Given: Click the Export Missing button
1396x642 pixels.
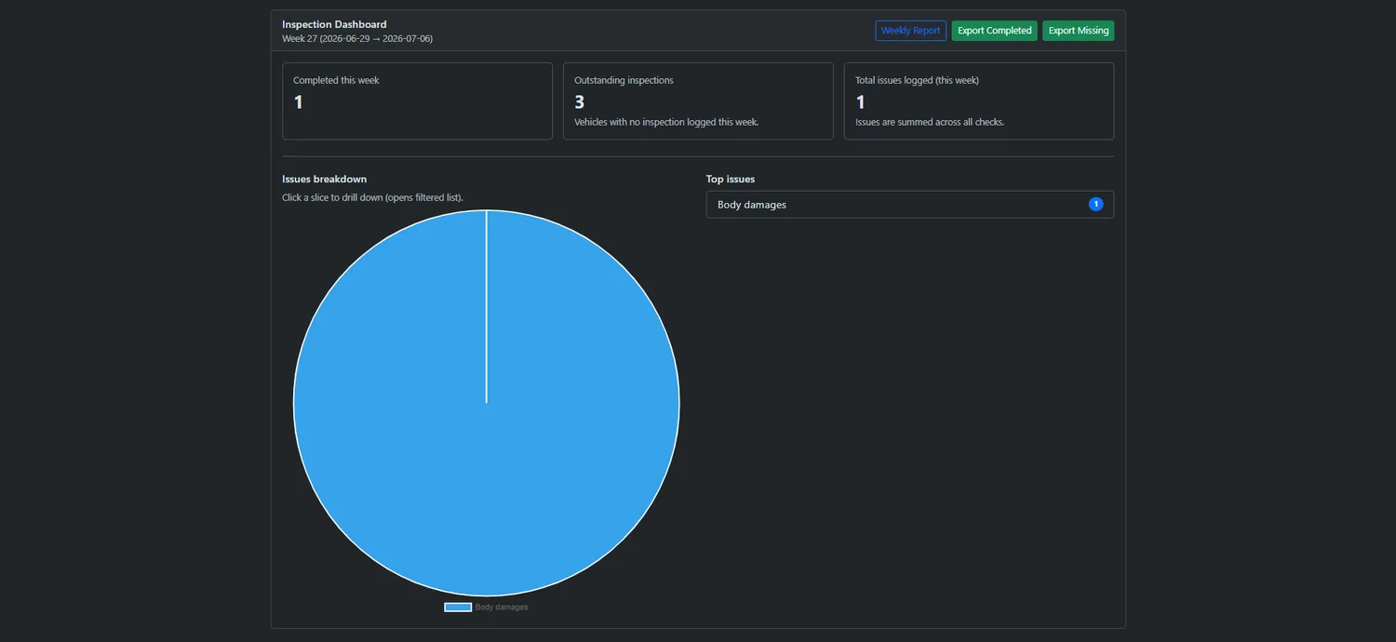Looking at the screenshot, I should 1078,31.
